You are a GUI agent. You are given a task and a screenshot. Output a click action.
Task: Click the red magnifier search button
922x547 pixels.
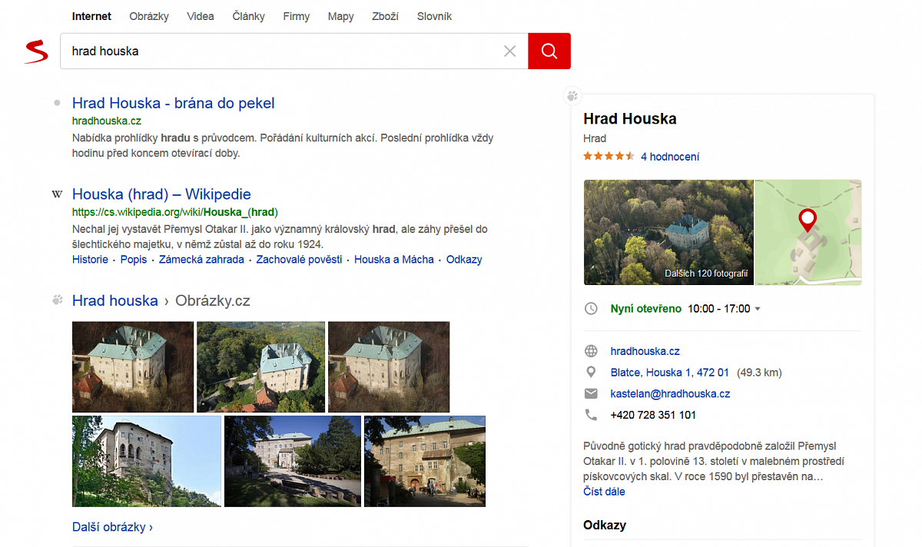tap(549, 51)
